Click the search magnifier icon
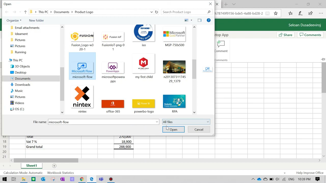 (209, 12)
